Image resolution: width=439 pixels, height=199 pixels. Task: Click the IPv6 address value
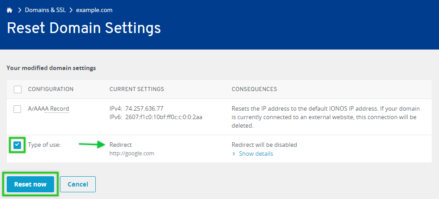[x=164, y=117]
